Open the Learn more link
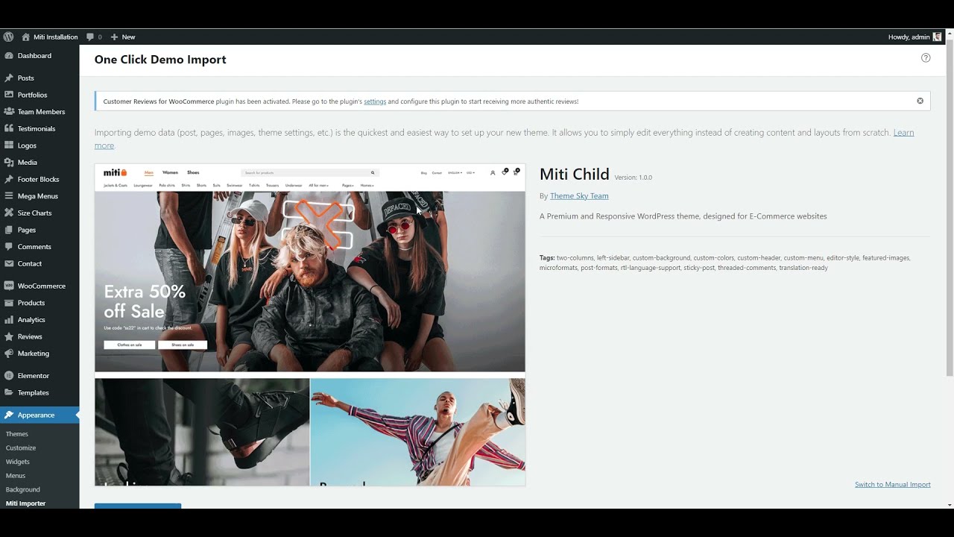Viewport: 954px width, 537px height. (x=903, y=133)
